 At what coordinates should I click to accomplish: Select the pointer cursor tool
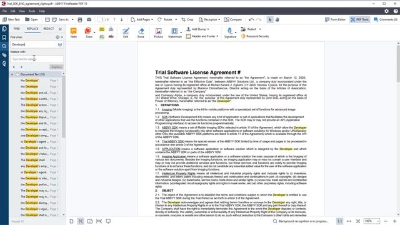(x=270, y=19)
